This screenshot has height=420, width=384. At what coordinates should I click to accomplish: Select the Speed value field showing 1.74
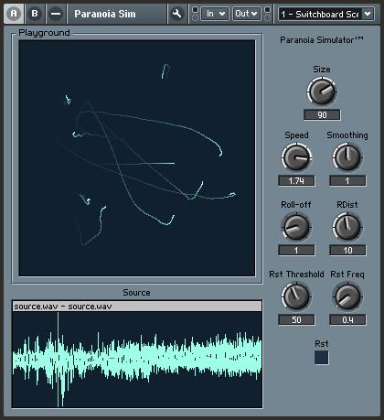(296, 181)
